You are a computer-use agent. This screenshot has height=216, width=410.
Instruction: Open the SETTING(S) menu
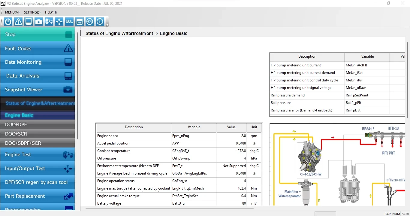coord(32,12)
